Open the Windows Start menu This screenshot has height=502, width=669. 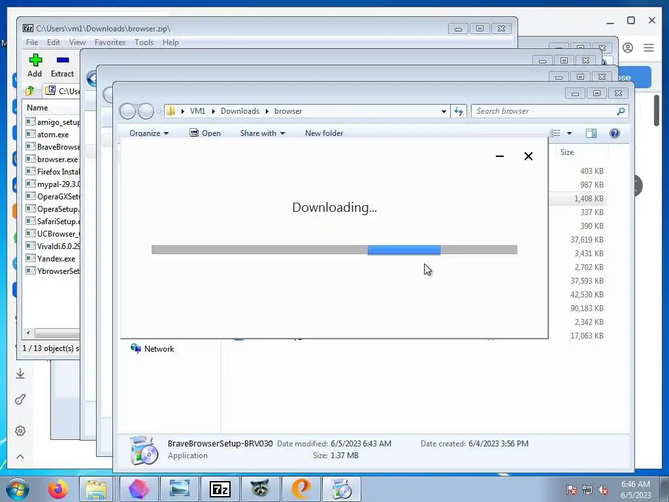click(18, 489)
